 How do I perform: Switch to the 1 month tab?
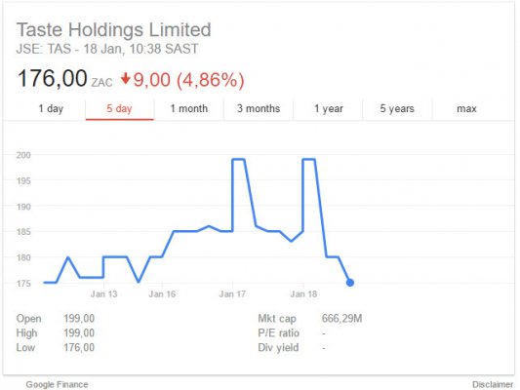point(188,108)
